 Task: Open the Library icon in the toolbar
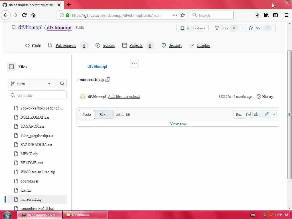(x=266, y=15)
